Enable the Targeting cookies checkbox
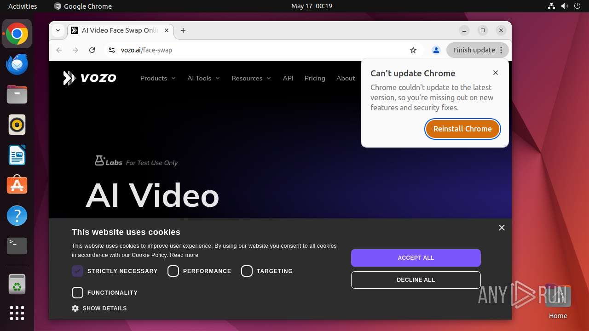The image size is (589, 331). click(247, 271)
